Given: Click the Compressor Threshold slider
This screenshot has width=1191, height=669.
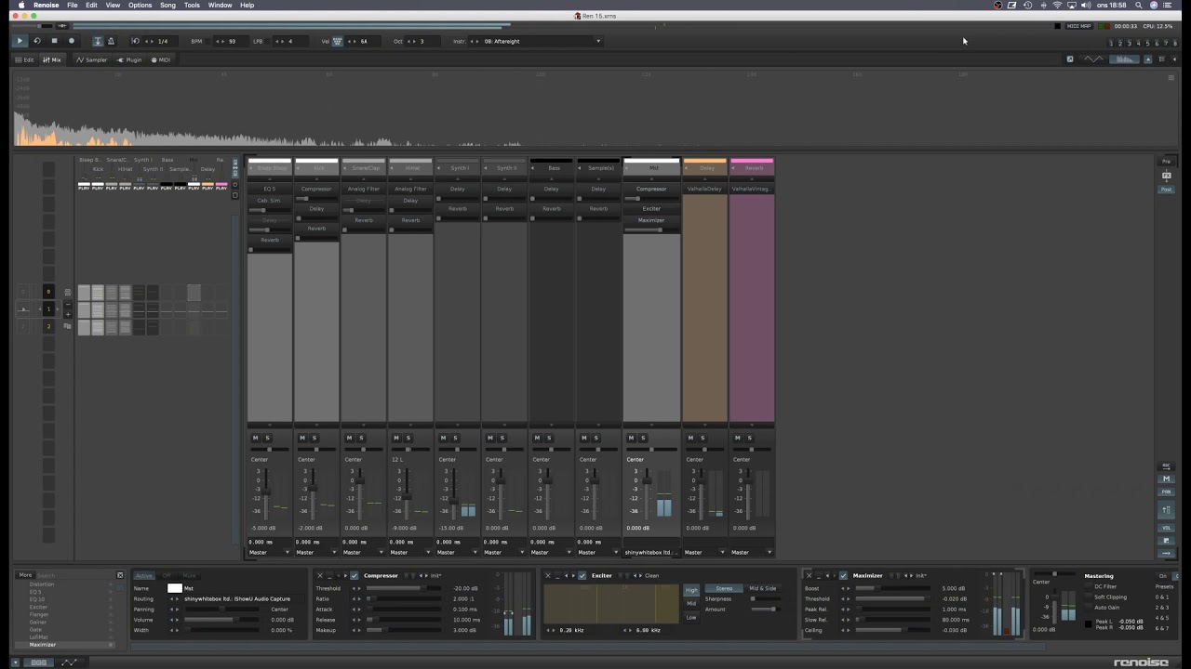Looking at the screenshot, I should click(x=405, y=588).
